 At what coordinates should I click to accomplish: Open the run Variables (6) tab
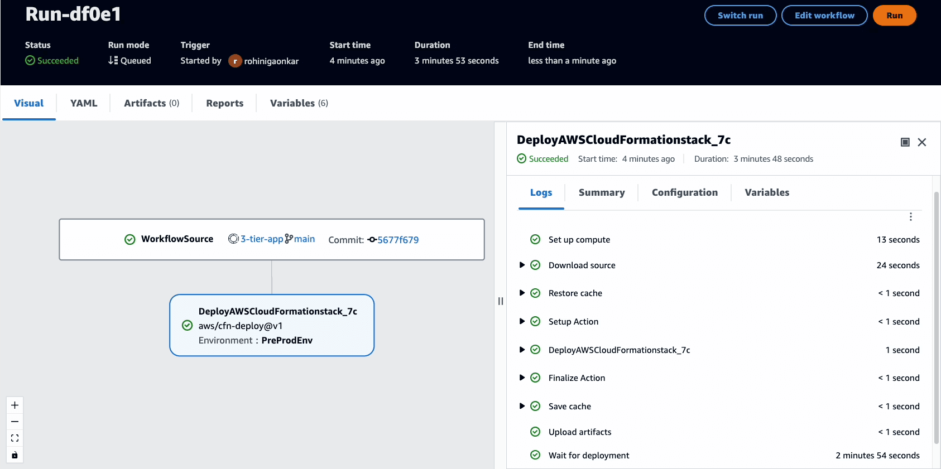(x=299, y=103)
